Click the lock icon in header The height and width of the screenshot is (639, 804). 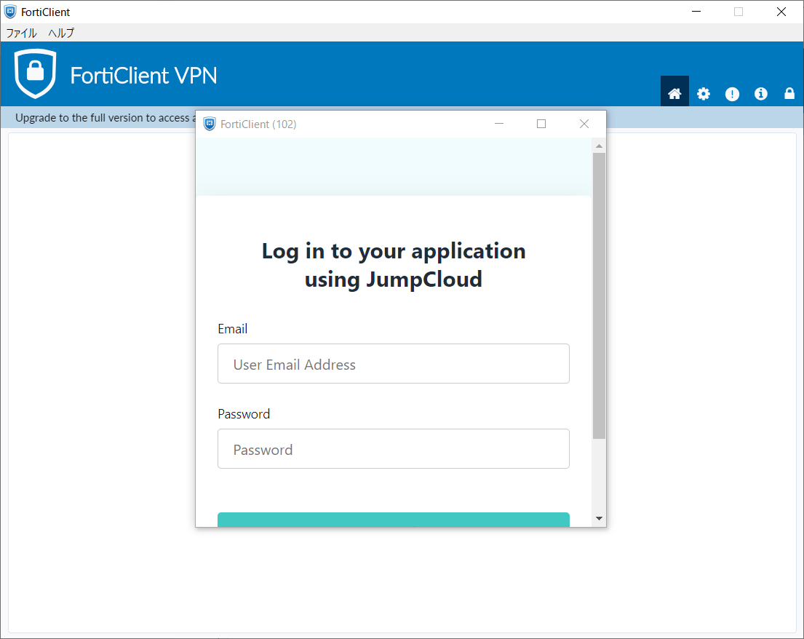789,93
